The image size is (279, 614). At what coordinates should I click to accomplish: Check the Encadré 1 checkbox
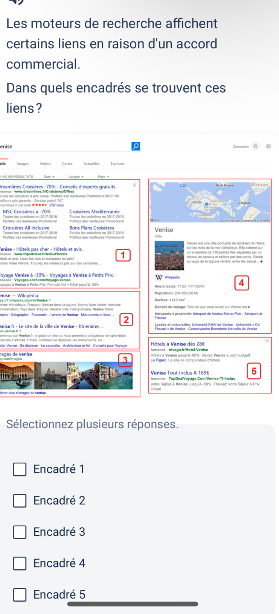click(x=20, y=469)
